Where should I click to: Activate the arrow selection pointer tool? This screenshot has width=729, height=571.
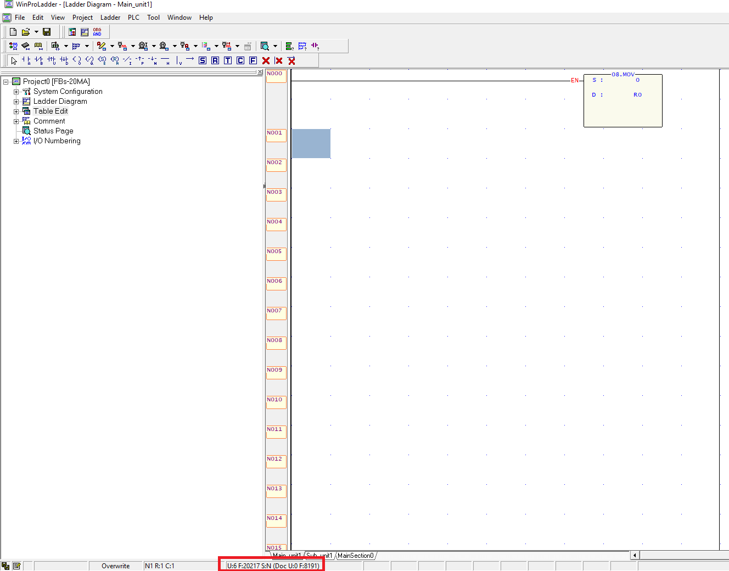pyautogui.click(x=13, y=60)
